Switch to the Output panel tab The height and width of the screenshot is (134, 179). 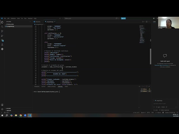43,87
